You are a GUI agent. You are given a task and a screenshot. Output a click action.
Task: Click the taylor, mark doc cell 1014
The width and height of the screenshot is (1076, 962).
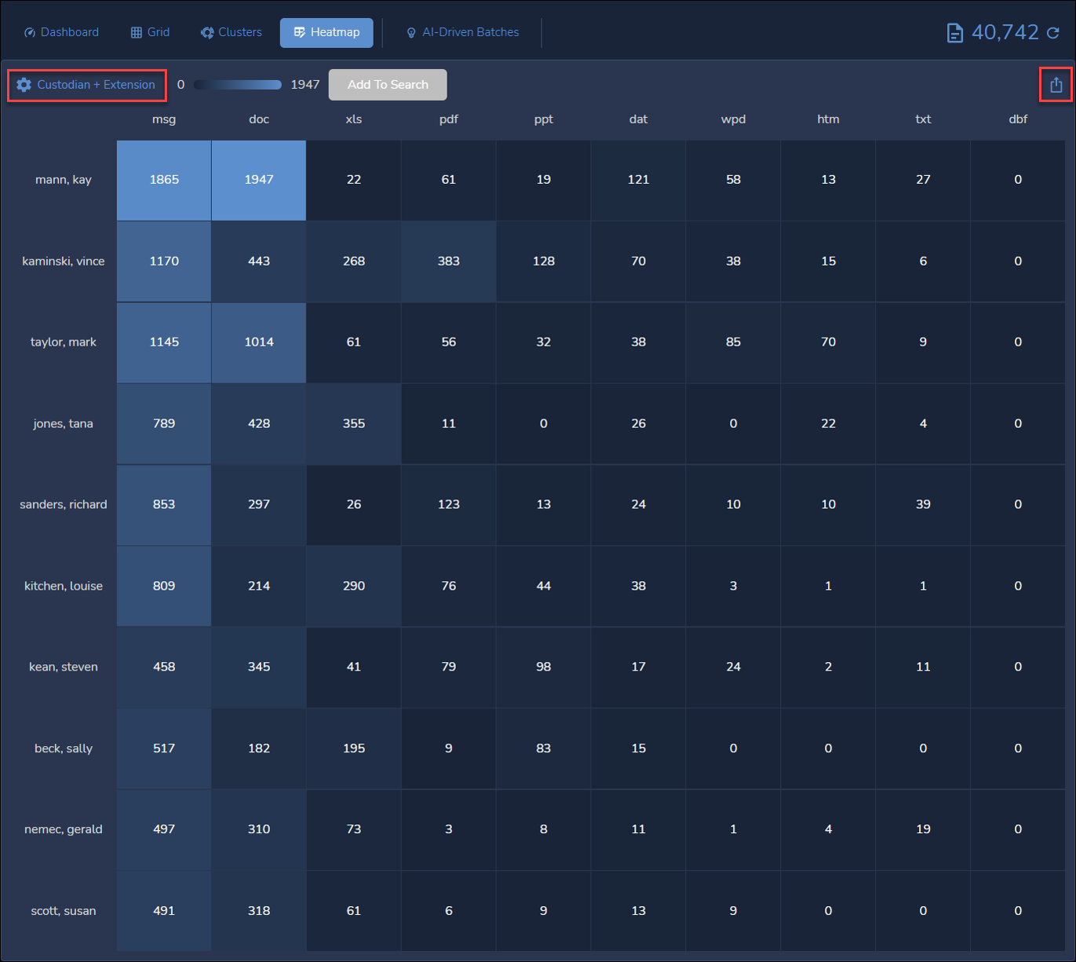click(259, 342)
